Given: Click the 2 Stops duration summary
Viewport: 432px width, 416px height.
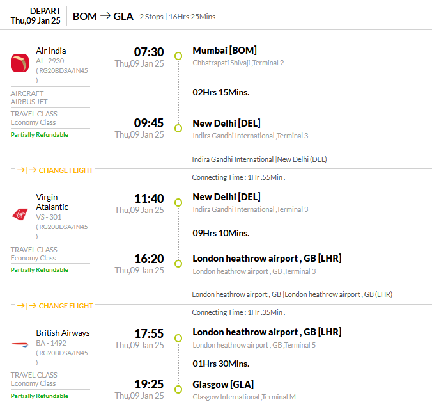Looking at the screenshot, I should [x=178, y=17].
